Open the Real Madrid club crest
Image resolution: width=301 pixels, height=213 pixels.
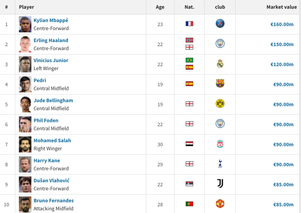pyautogui.click(x=220, y=64)
